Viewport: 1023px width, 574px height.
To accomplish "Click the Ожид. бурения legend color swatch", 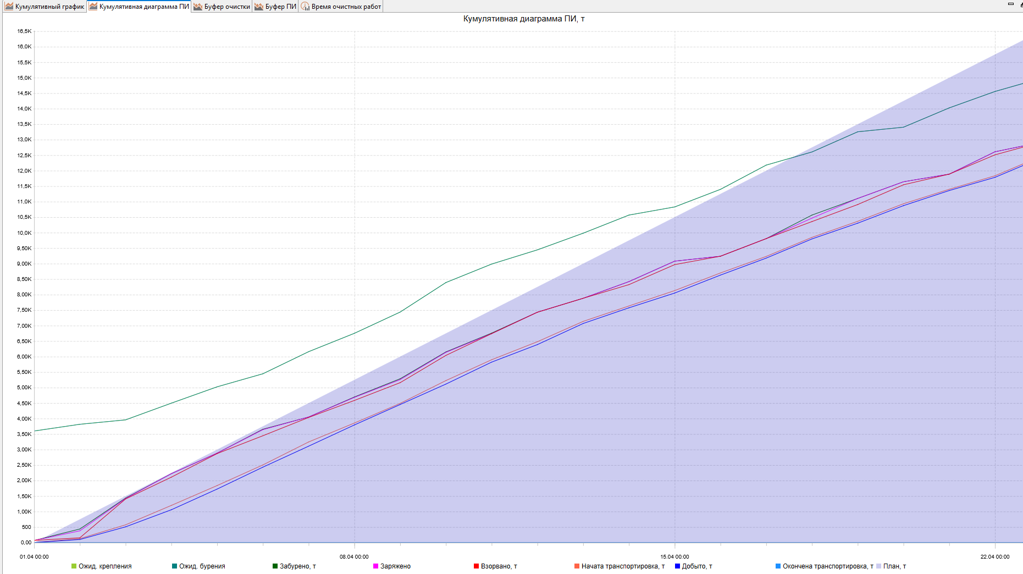I will [174, 566].
